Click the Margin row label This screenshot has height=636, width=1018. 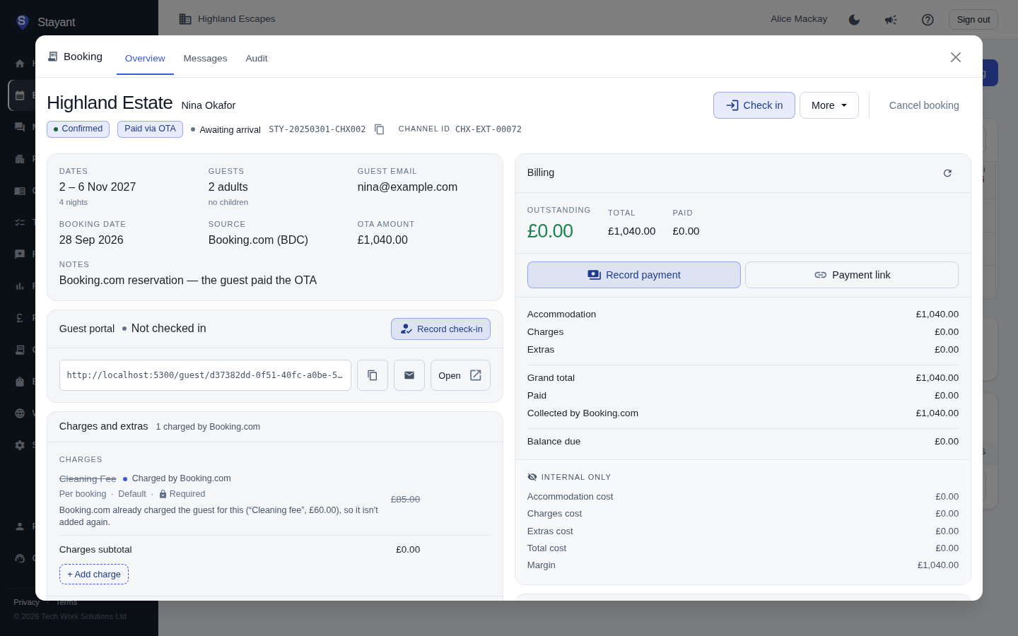click(x=542, y=565)
